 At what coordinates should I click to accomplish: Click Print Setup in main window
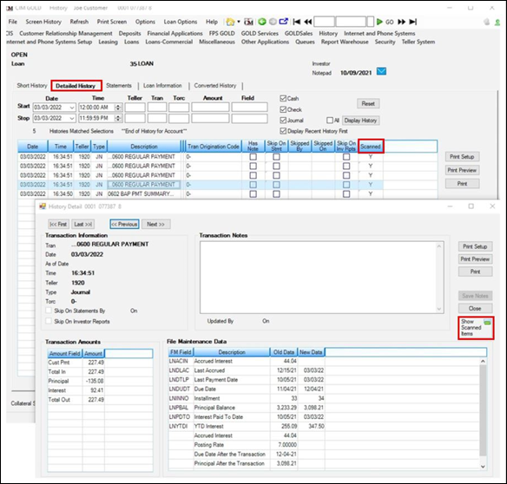tap(462, 157)
